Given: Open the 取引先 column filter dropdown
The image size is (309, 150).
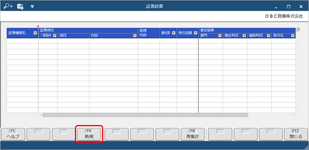Looking at the screenshot, I should [x=293, y=36].
